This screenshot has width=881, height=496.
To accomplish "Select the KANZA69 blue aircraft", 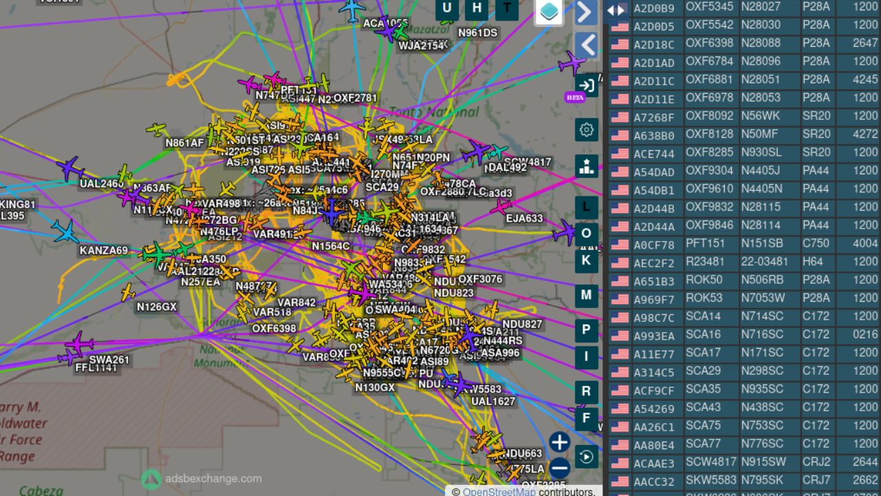I will coord(65,231).
